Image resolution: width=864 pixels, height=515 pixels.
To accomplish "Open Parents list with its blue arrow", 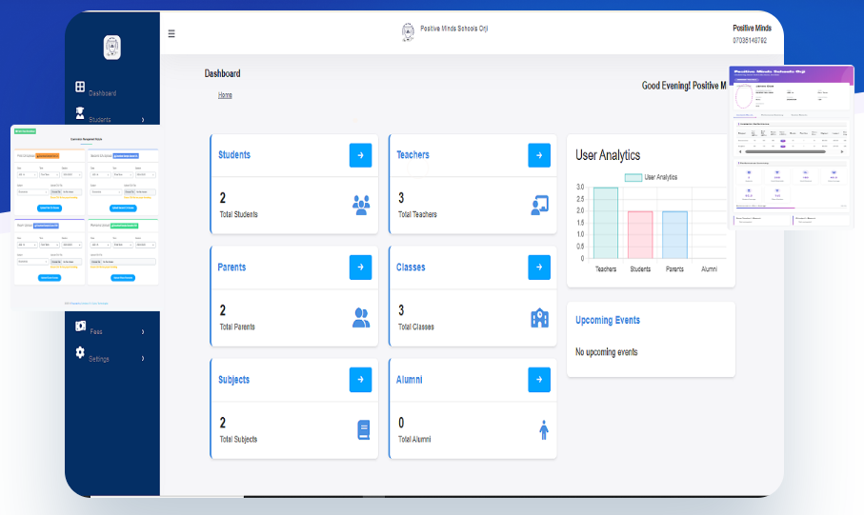I will [360, 267].
